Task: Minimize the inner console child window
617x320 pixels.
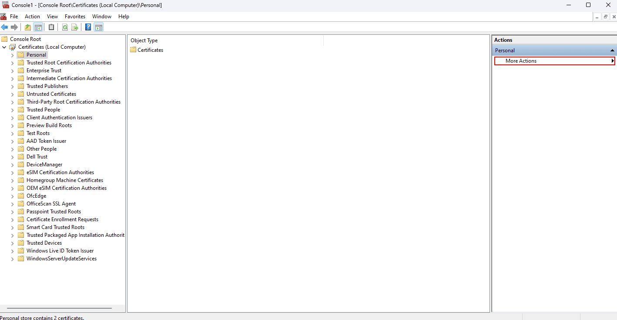Action: pos(597,17)
